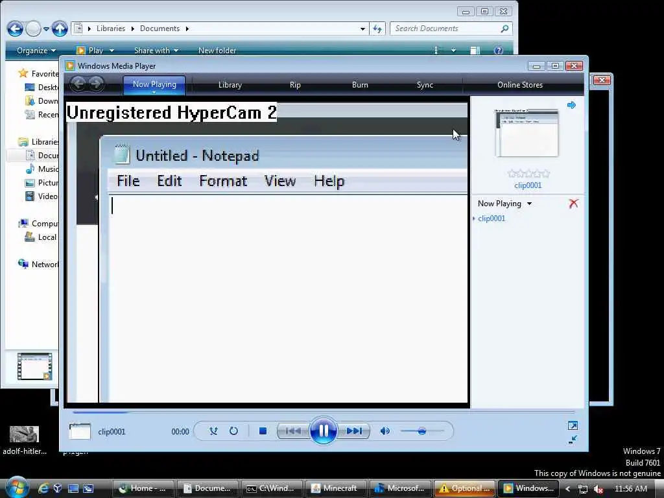This screenshot has width=664, height=498.
Task: Open the view options dropdown in Explorer
Action: pyautogui.click(x=453, y=51)
